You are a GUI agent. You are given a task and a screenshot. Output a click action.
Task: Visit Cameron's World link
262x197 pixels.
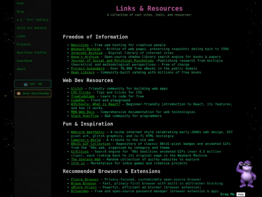tap(86, 140)
